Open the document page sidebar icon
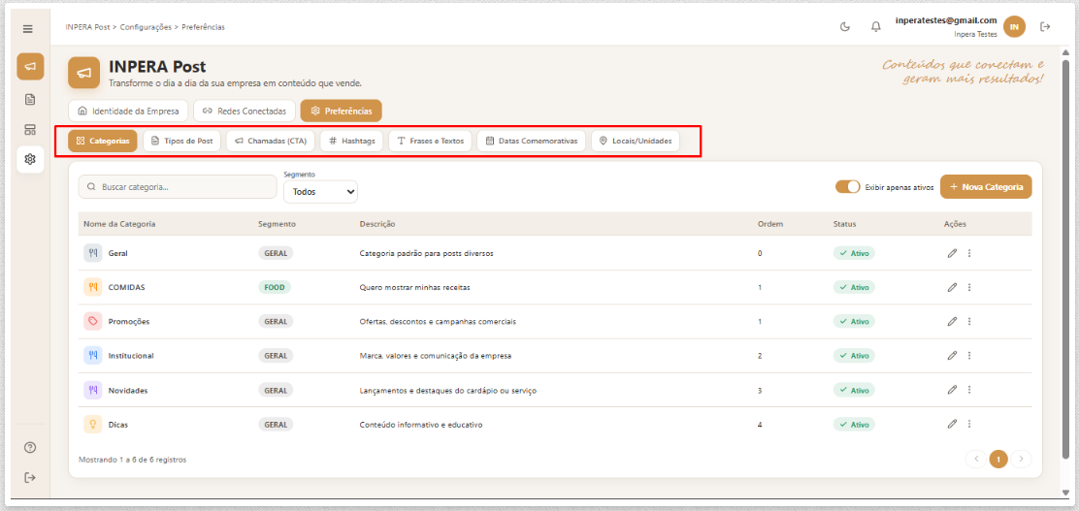The image size is (1079, 511). (30, 100)
